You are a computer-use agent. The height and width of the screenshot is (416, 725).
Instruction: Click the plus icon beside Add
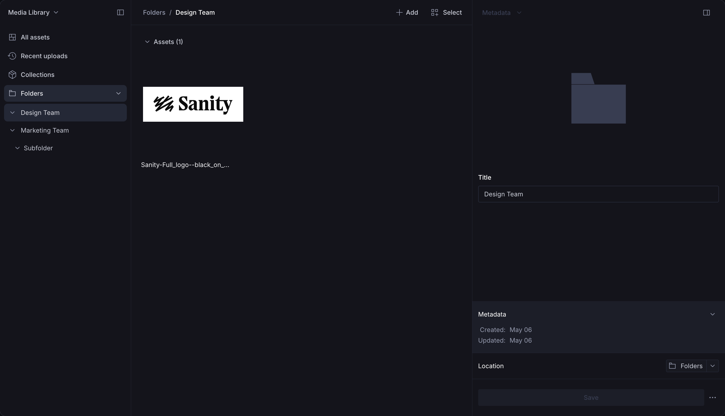399,13
